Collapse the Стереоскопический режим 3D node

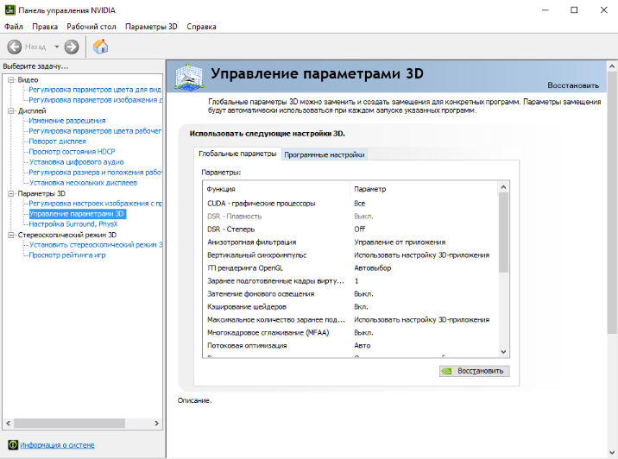pyautogui.click(x=10, y=235)
